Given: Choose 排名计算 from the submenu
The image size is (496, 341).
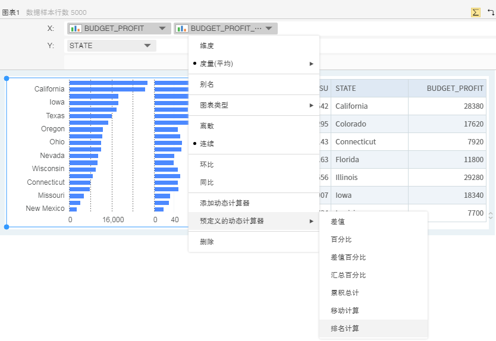Looking at the screenshot, I should click(345, 329).
